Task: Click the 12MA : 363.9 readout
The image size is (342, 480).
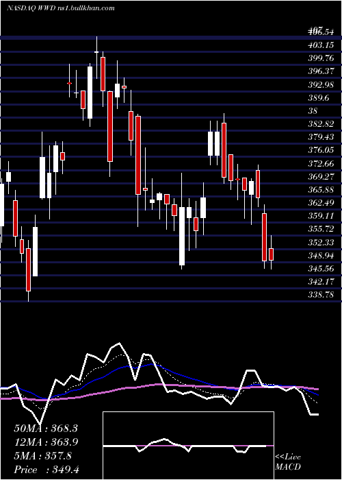Action: point(46,442)
